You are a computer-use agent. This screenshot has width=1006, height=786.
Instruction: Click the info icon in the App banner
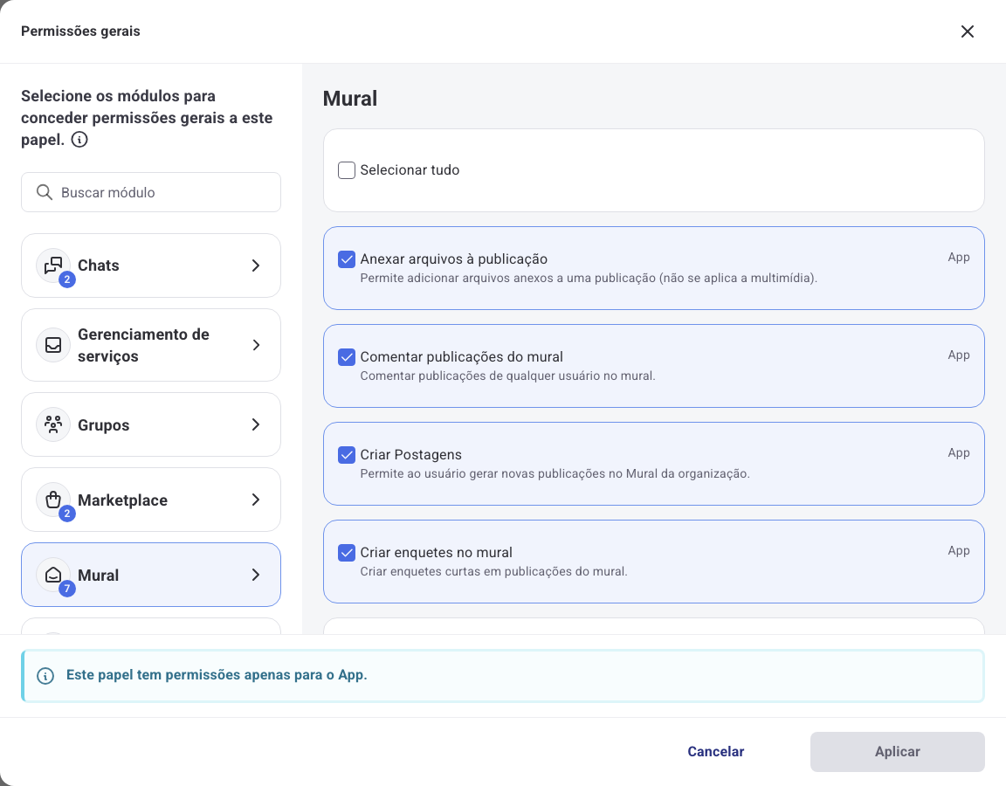[45, 676]
